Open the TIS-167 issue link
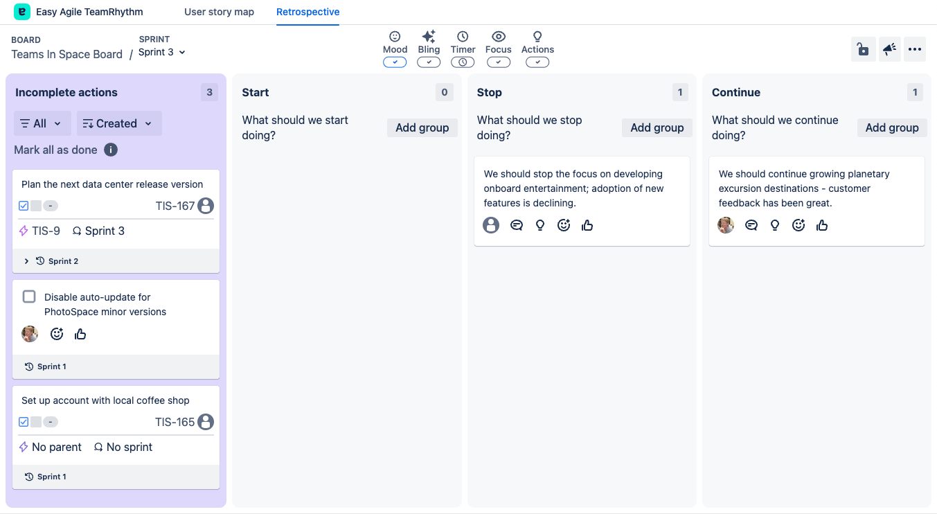The height and width of the screenshot is (514, 937). coord(175,206)
